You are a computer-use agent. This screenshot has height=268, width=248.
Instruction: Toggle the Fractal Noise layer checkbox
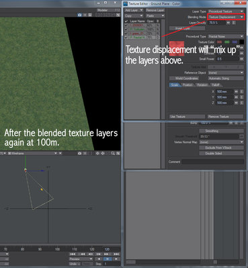[x=126, y=38]
